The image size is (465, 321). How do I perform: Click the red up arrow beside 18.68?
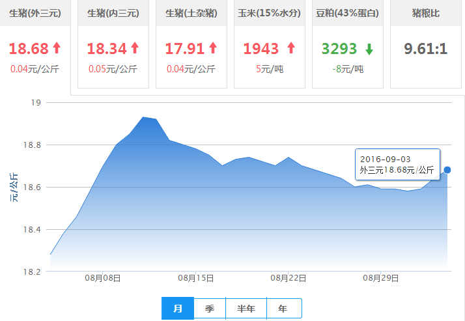(x=57, y=48)
